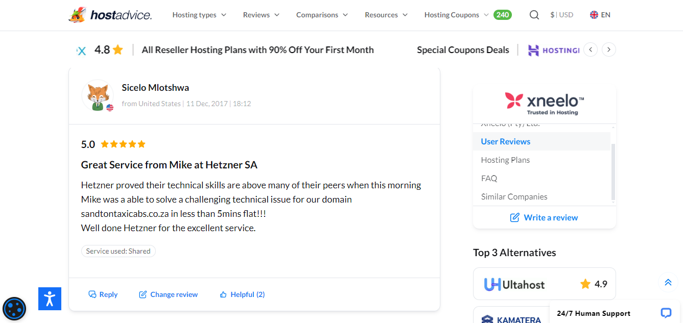Click the Service used: Shared tag
This screenshot has height=323, width=683.
point(119,251)
